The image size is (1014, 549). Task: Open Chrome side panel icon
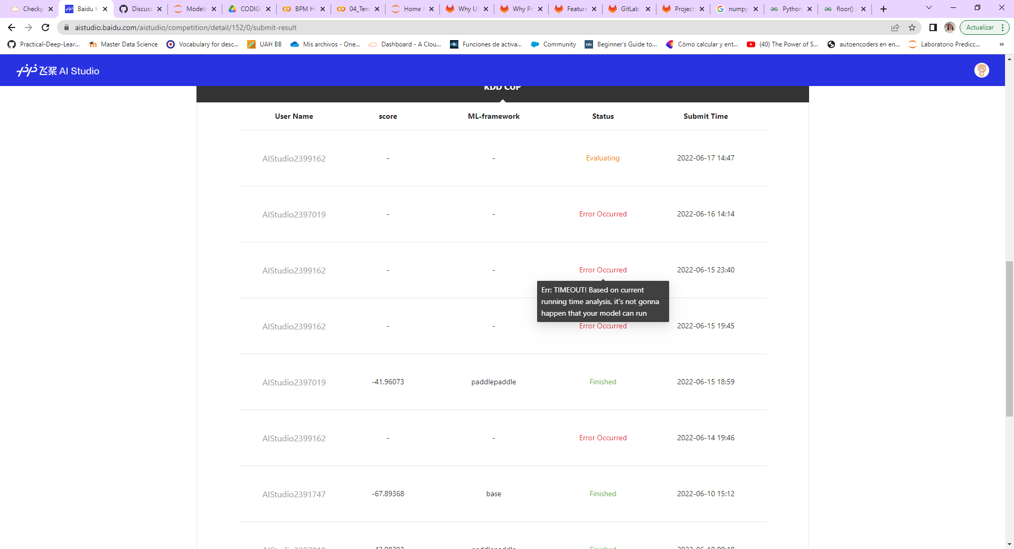pos(933,27)
